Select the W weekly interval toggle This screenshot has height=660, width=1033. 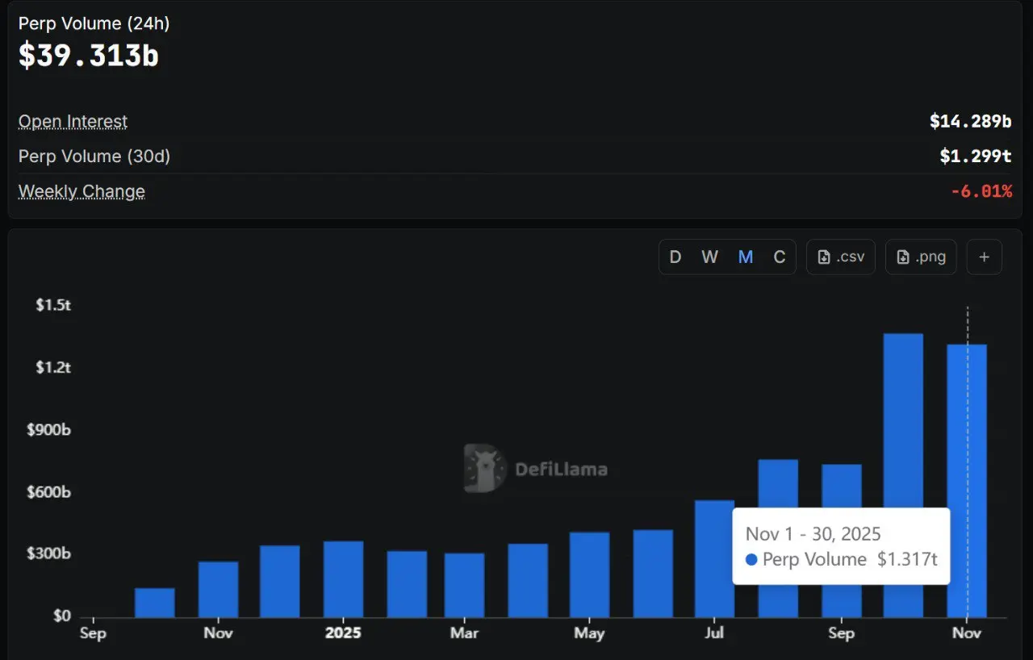tap(709, 257)
